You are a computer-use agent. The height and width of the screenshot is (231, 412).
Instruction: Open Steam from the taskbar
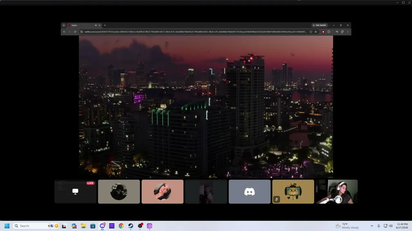[x=131, y=226]
